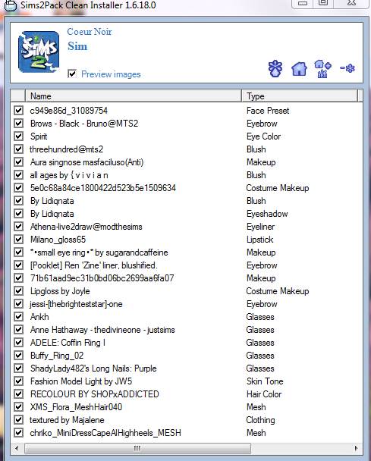This screenshot has height=461, width=371.
Task: Click the house with plus sign icon
Action: point(322,69)
